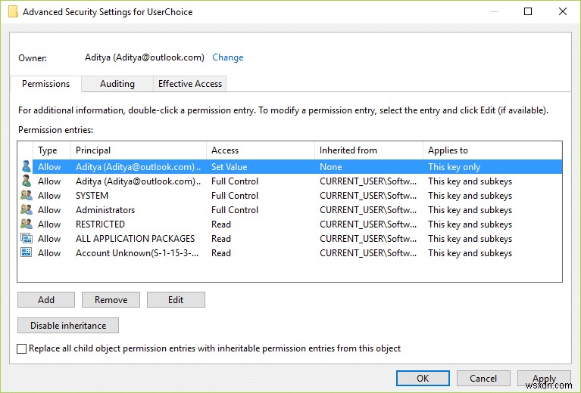Click the Account Unknown entry icon
Viewport: 581px width, 393px height.
pyautogui.click(x=27, y=253)
